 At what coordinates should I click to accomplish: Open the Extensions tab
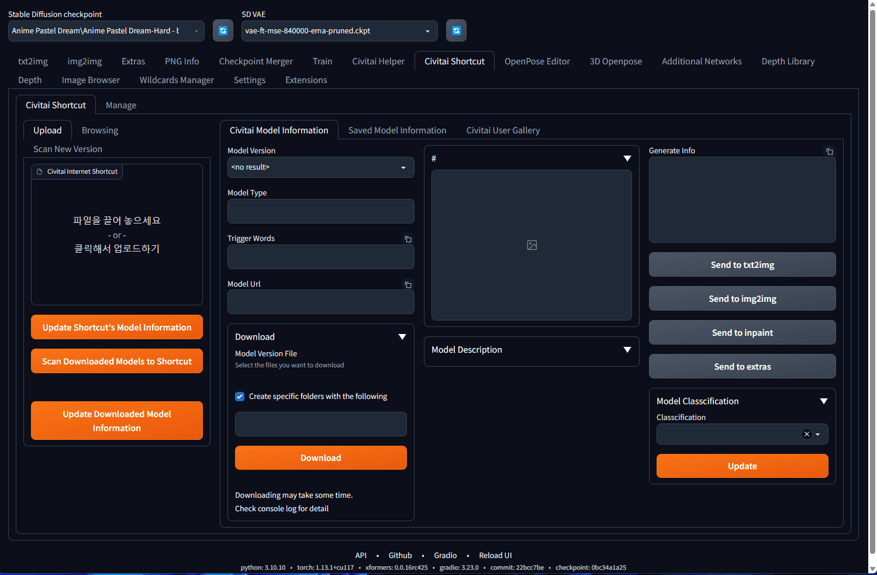[306, 80]
